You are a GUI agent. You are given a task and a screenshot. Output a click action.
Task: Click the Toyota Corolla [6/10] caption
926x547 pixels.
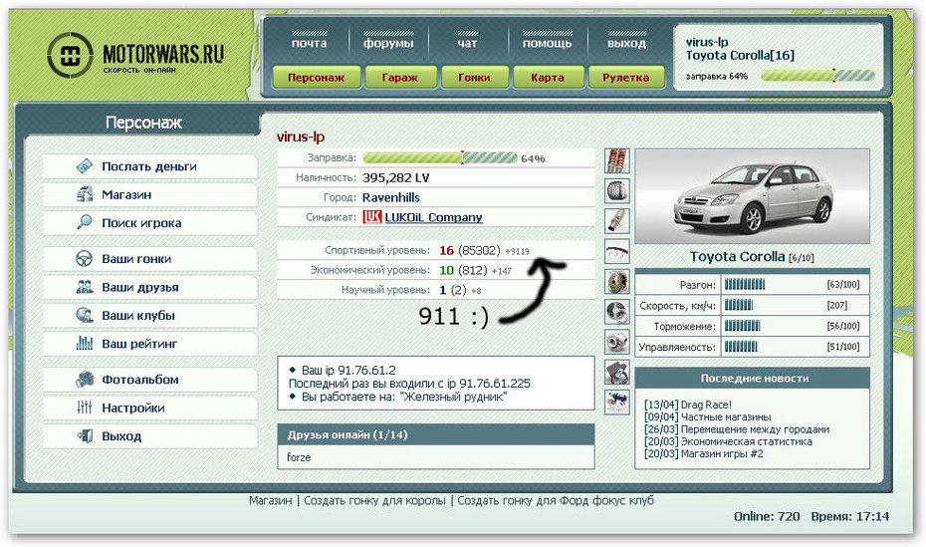[x=752, y=257]
